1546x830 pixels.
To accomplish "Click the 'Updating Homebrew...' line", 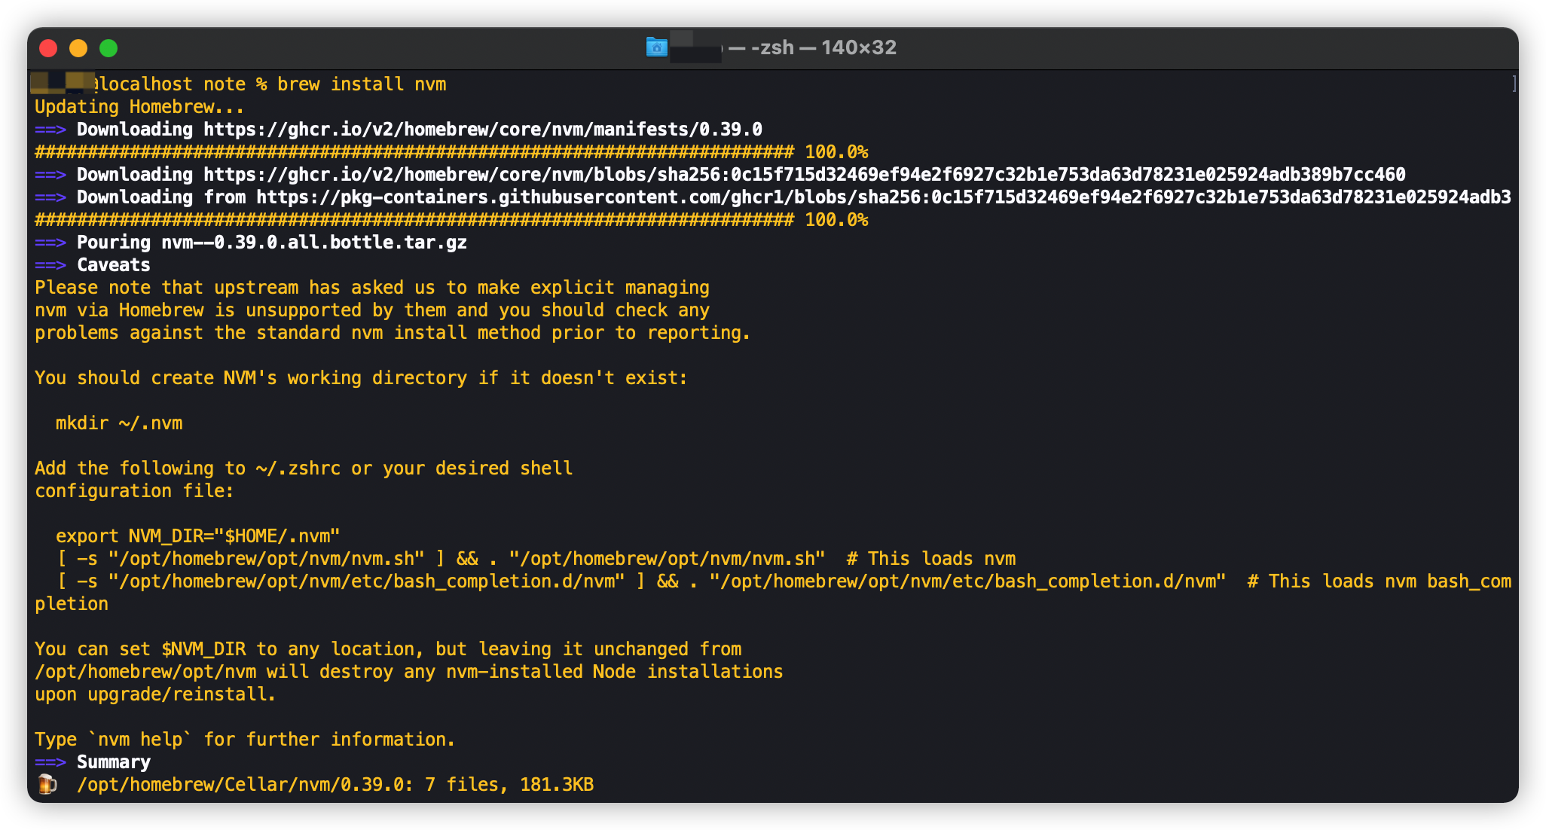I will 139,107.
